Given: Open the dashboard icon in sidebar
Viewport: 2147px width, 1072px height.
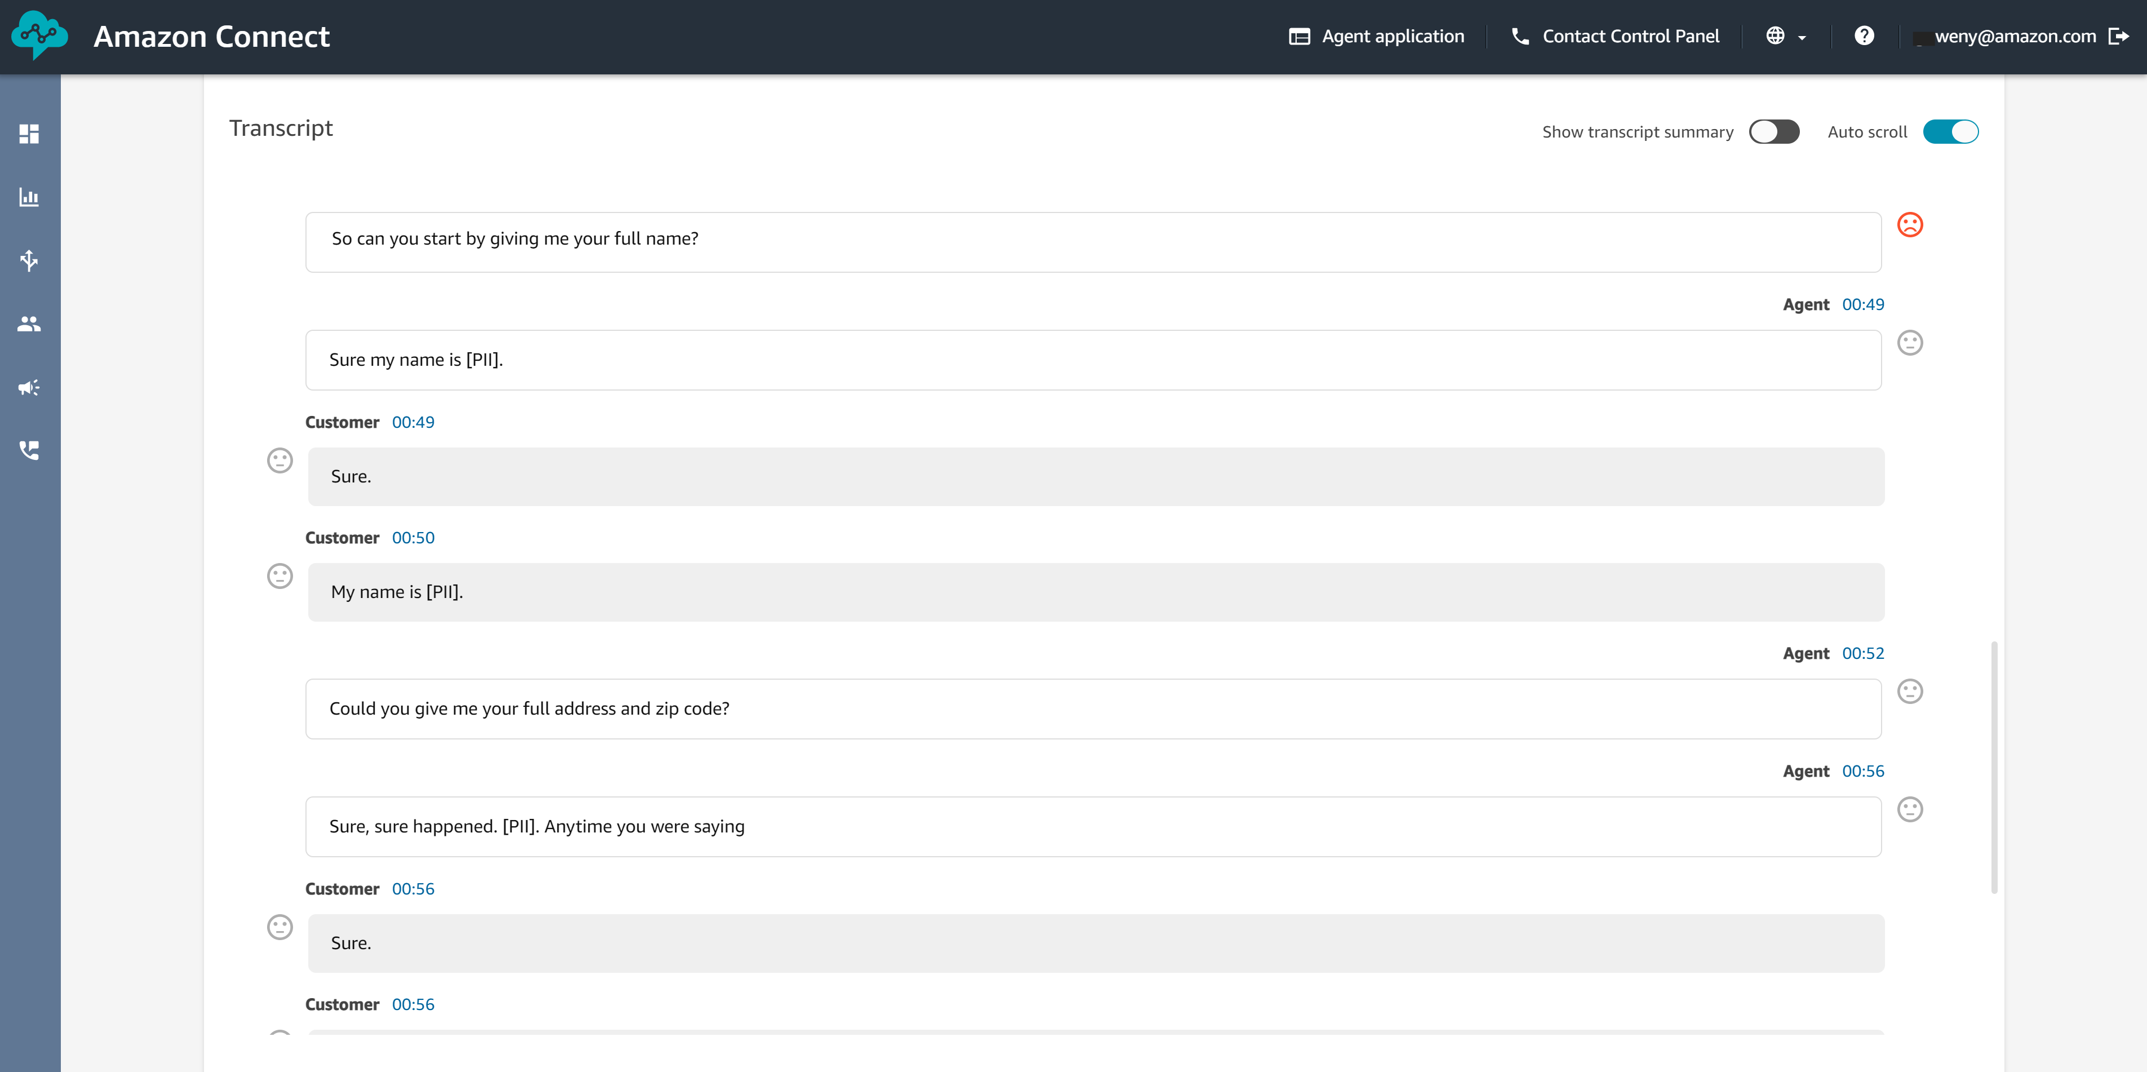Looking at the screenshot, I should (x=29, y=134).
